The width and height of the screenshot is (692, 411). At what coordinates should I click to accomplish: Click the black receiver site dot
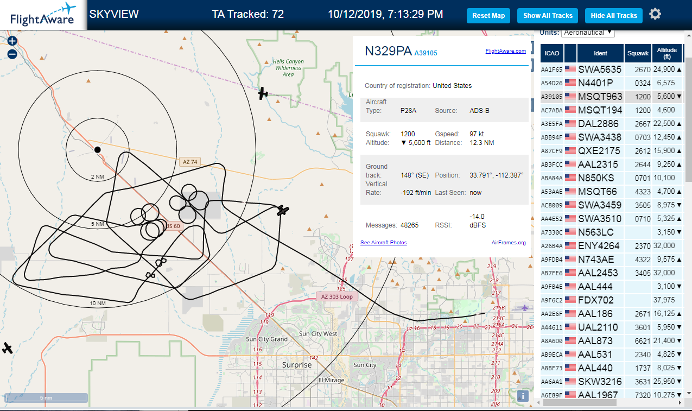coord(97,149)
